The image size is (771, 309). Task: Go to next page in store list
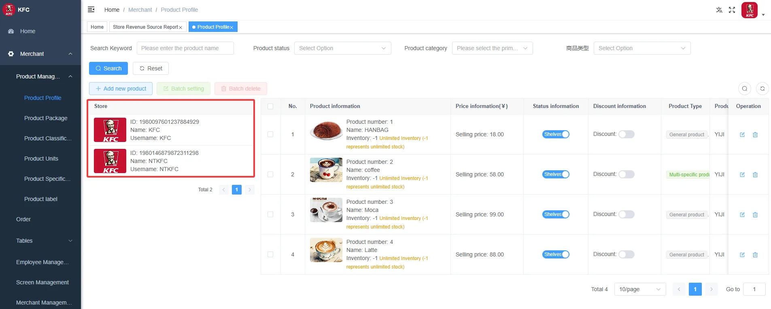click(250, 189)
